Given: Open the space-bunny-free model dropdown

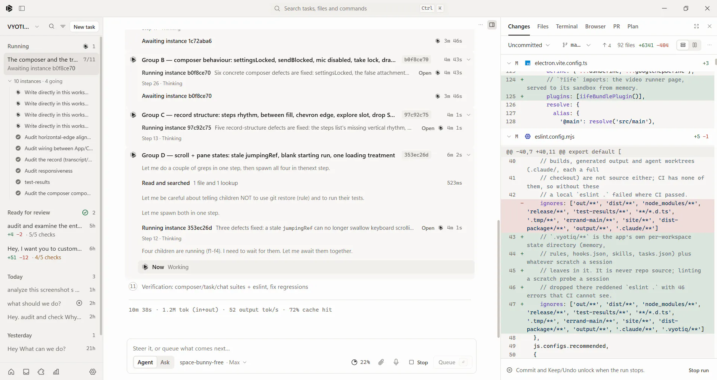Looking at the screenshot, I should point(213,362).
